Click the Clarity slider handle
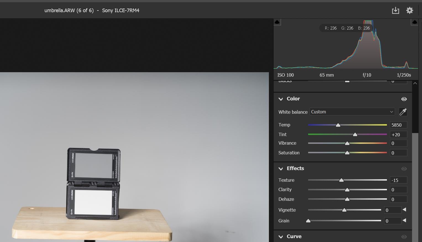This screenshot has width=422, height=242. tap(347, 190)
